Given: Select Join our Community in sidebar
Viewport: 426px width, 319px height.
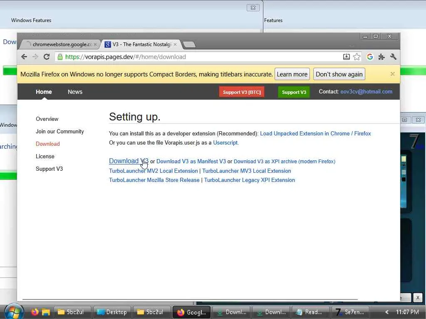Looking at the screenshot, I should (60, 131).
